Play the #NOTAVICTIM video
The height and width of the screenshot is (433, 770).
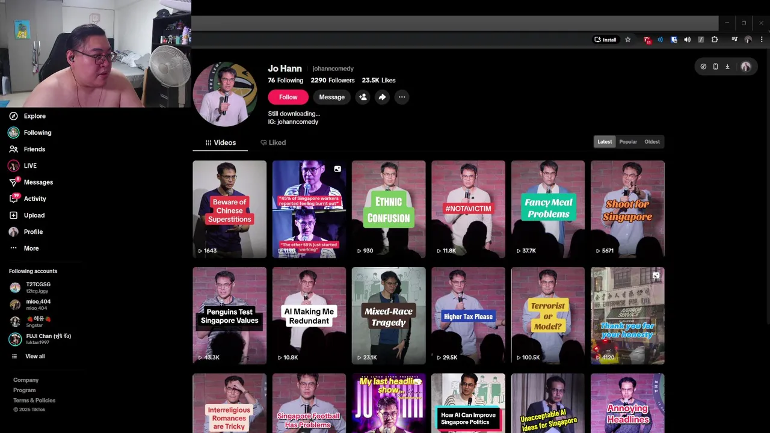point(468,209)
